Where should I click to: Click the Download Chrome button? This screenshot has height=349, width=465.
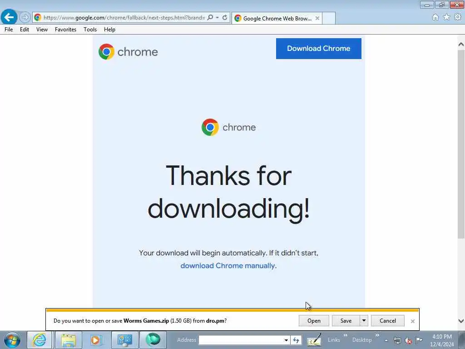(318, 48)
